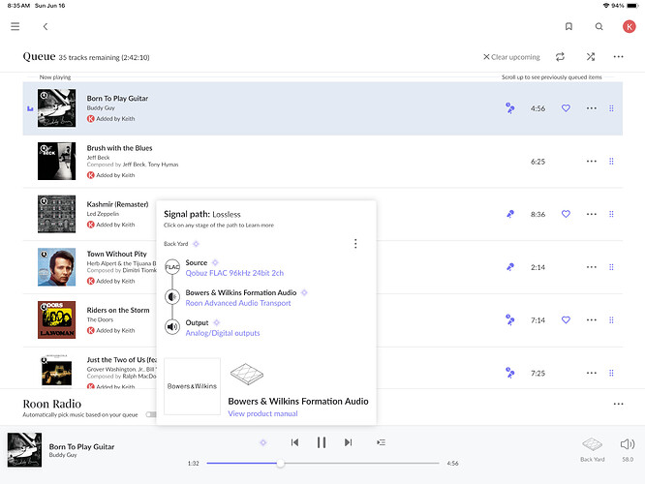Image resolution: width=645 pixels, height=484 pixels.
Task: Open the hamburger navigation menu
Action: [x=15, y=27]
